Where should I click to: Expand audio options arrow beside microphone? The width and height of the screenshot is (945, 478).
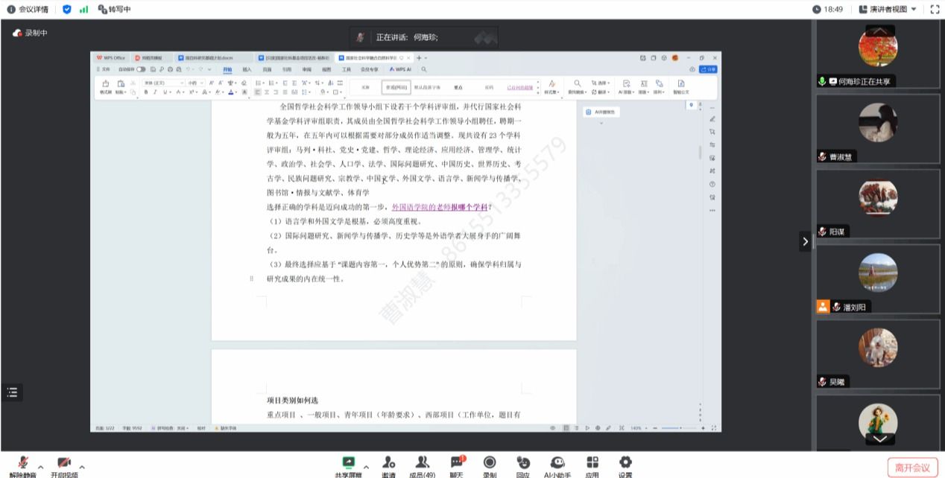[x=40, y=468]
